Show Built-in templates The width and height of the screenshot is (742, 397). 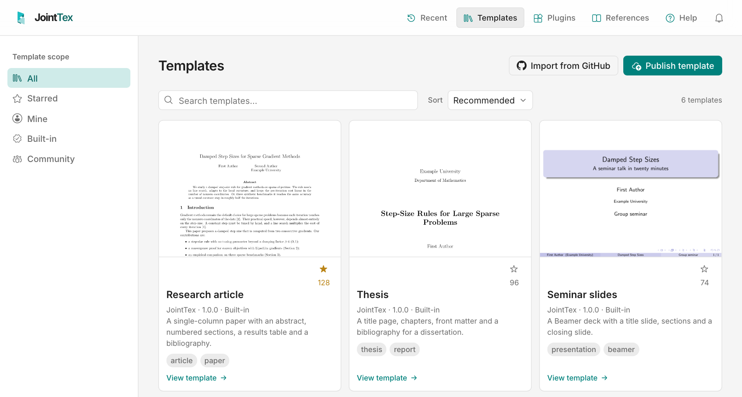coord(69,139)
